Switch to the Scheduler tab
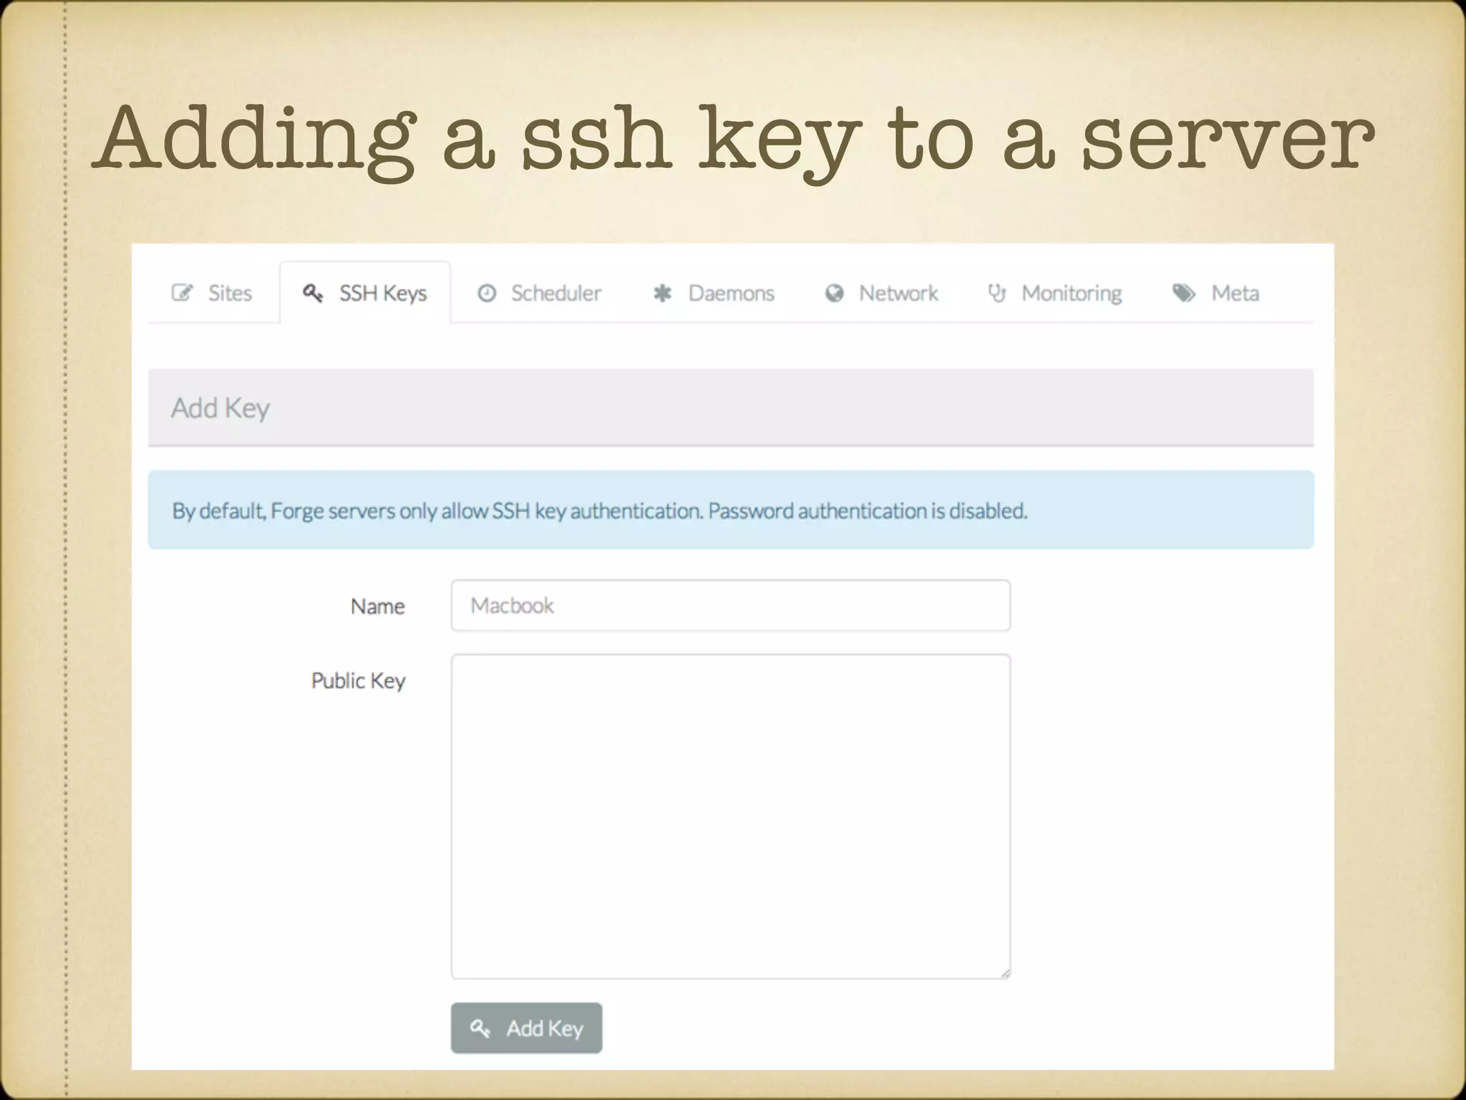This screenshot has height=1100, width=1466. [540, 293]
